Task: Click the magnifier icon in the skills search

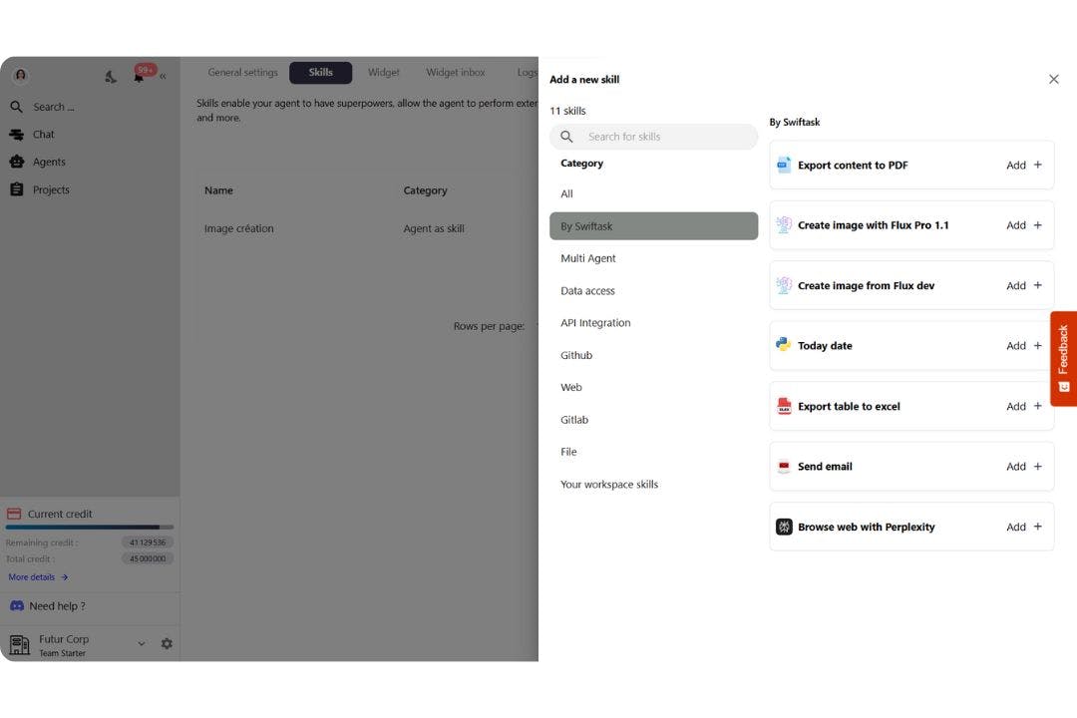Action: [566, 137]
